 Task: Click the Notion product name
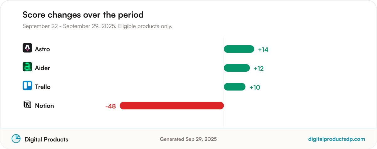44,106
